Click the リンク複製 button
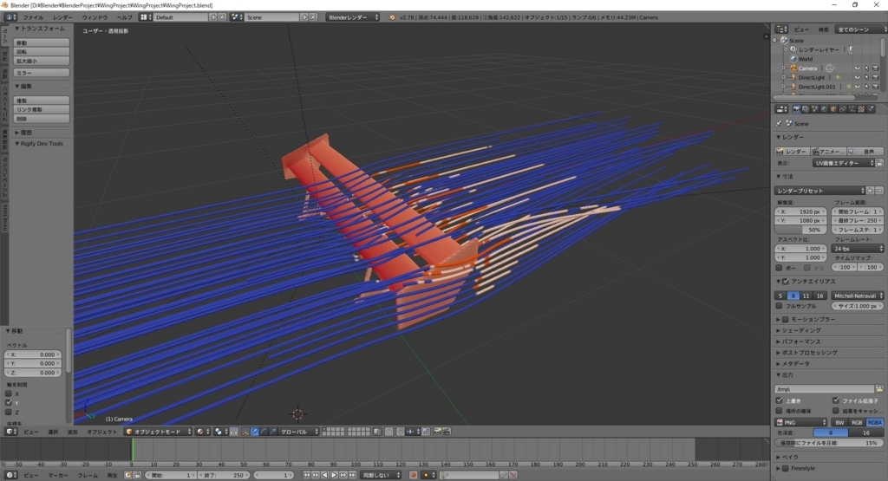 coord(42,110)
